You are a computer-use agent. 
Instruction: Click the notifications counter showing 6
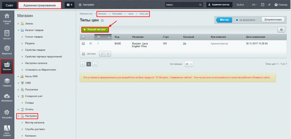[69, 5]
